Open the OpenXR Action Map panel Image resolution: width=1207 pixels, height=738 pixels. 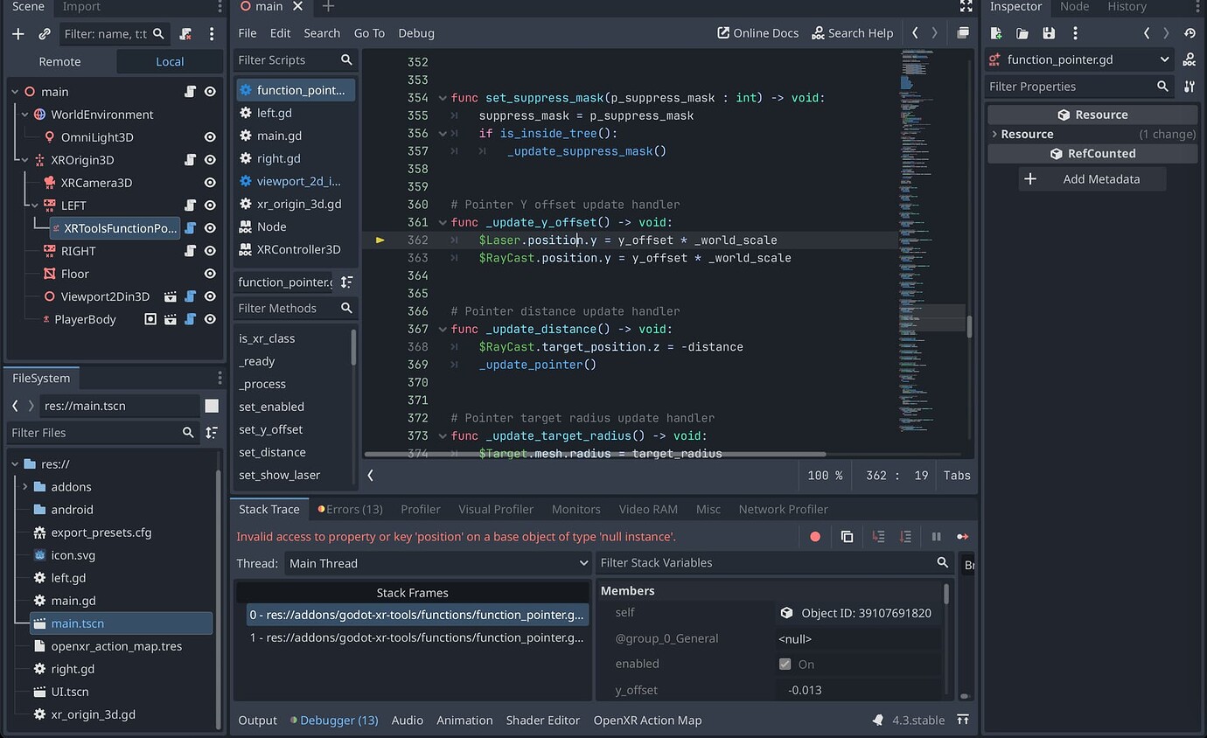pyautogui.click(x=648, y=721)
